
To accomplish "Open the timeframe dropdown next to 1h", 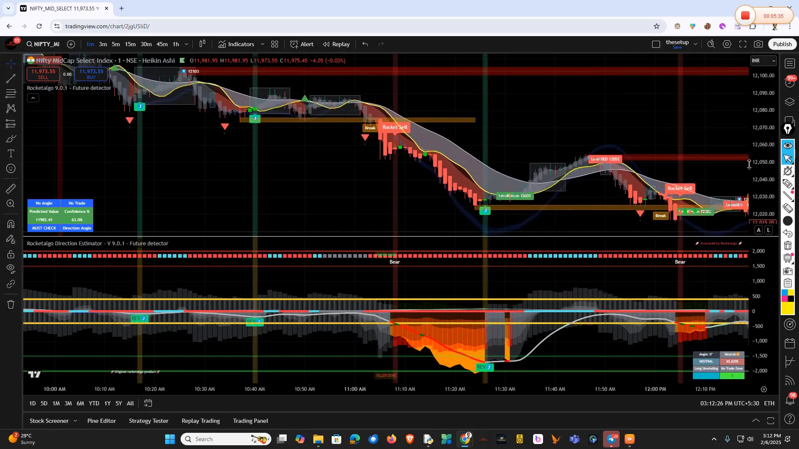I will [x=186, y=44].
